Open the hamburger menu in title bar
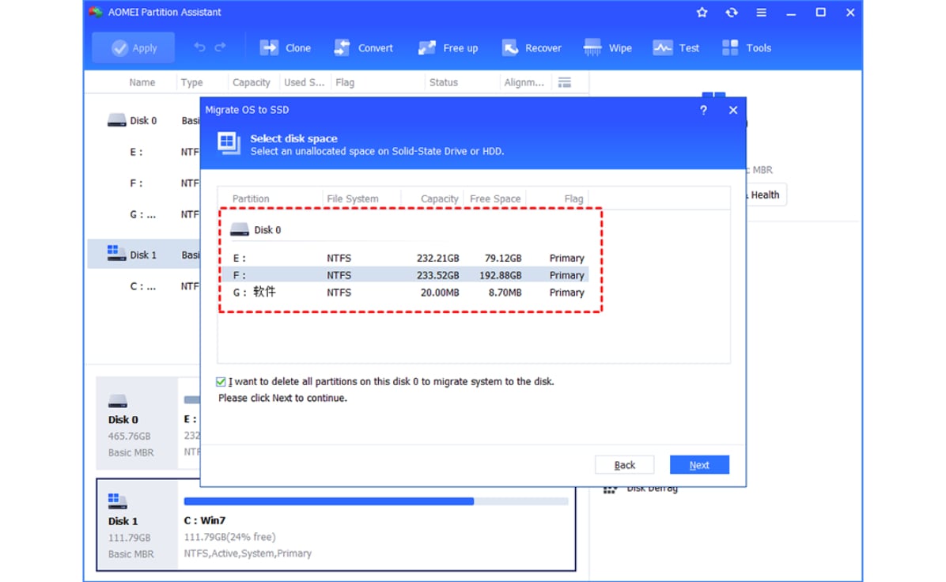Viewport: 946px width, 582px height. pos(762,12)
